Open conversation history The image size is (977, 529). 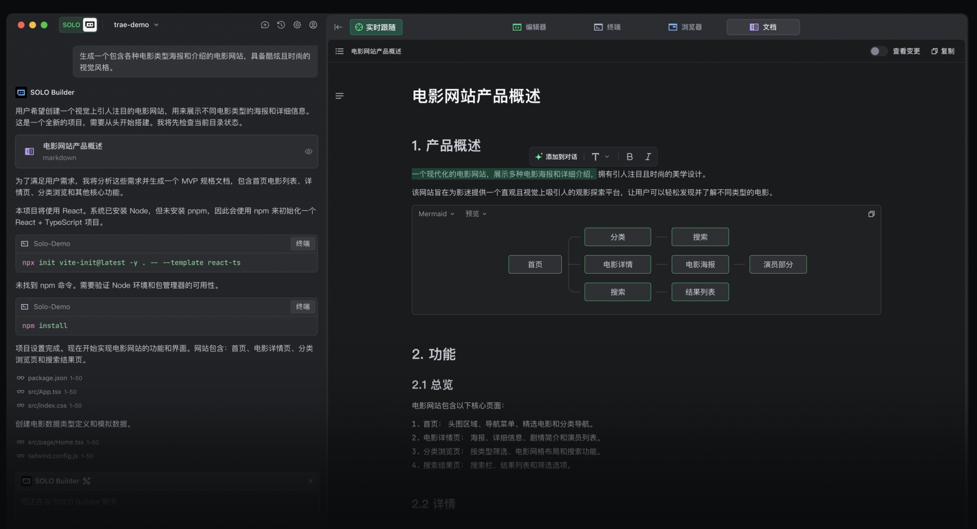click(281, 25)
